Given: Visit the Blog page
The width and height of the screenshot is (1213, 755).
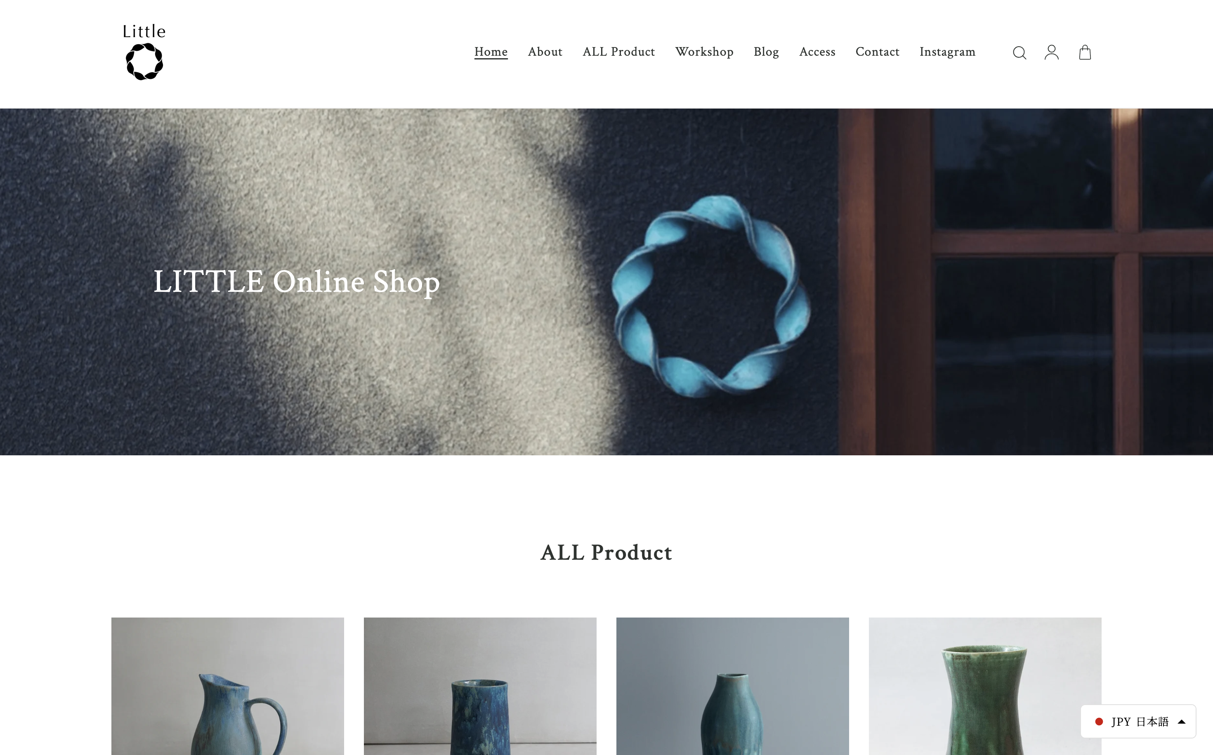Looking at the screenshot, I should coord(766,52).
